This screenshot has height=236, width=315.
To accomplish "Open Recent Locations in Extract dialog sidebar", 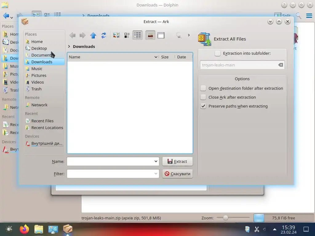I will [x=44, y=128].
